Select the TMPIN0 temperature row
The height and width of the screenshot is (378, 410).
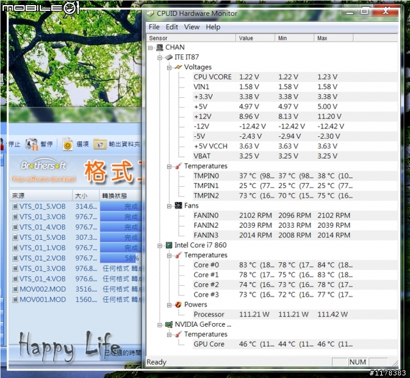click(295, 176)
